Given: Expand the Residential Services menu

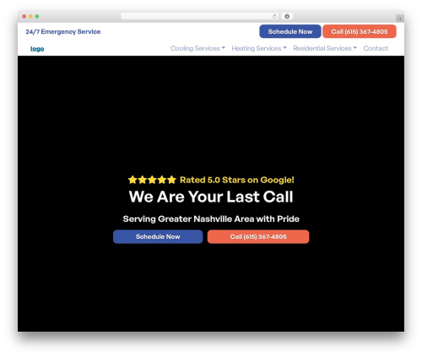Looking at the screenshot, I should pos(325,48).
